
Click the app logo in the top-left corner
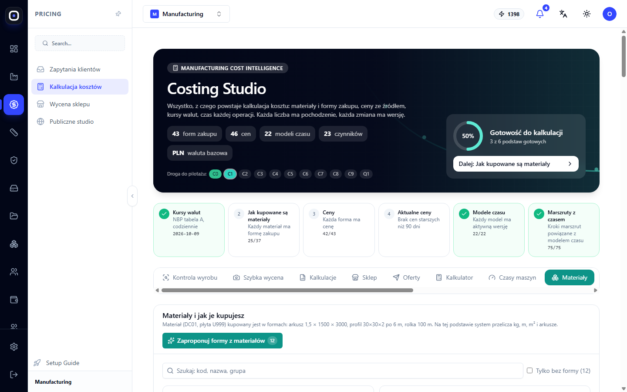pyautogui.click(x=14, y=16)
